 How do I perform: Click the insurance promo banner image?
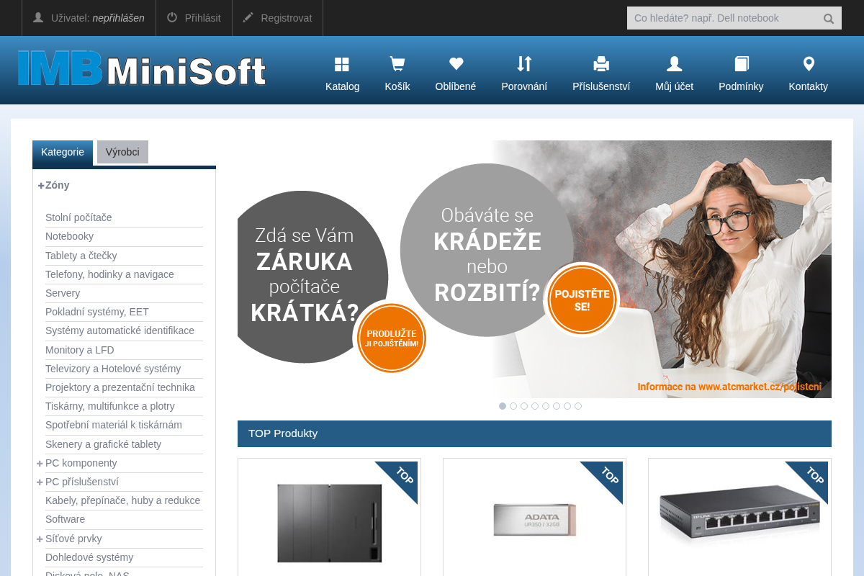[x=534, y=269]
